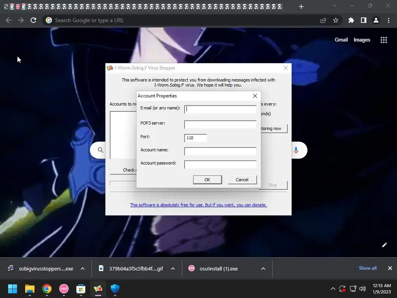The image size is (397, 298).
Task: Open the donate link in Virus Stopper
Action: (198, 205)
